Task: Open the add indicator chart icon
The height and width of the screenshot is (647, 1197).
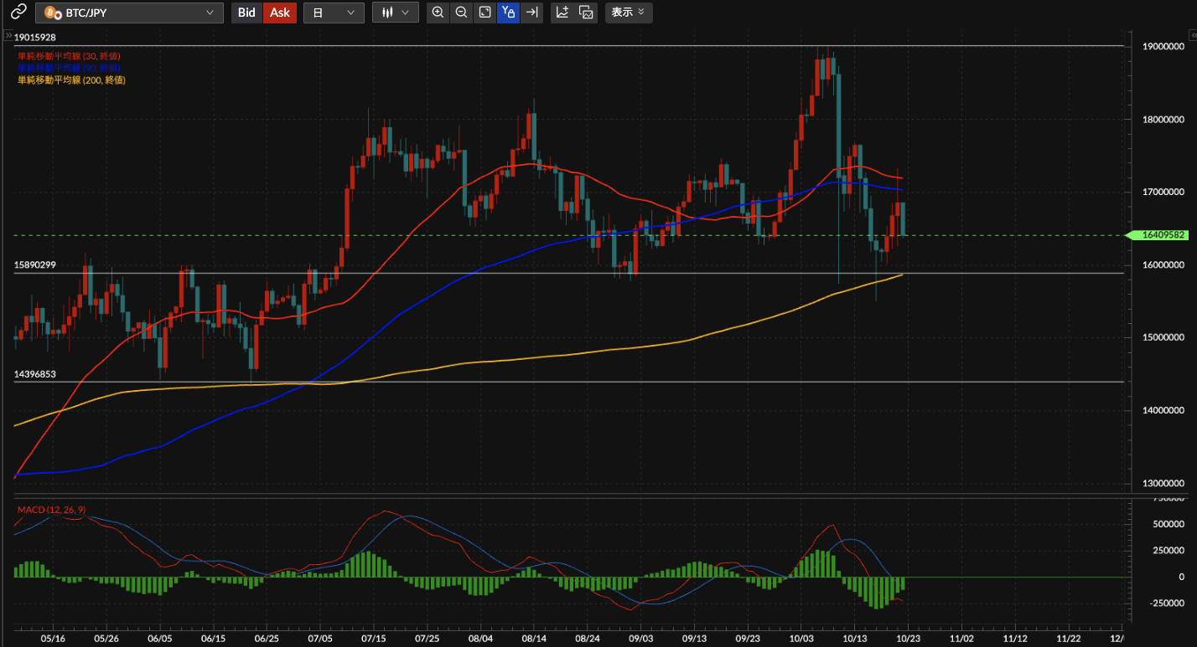Action: click(x=562, y=13)
